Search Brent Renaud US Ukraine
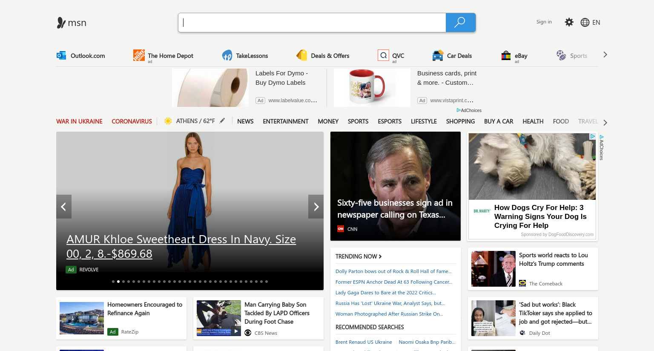The width and height of the screenshot is (654, 351). tap(364, 342)
